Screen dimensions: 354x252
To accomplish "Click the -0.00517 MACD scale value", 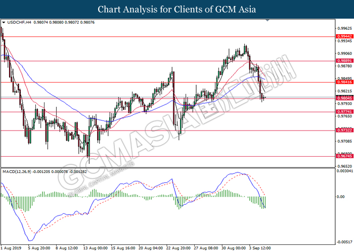I will click(344, 242).
